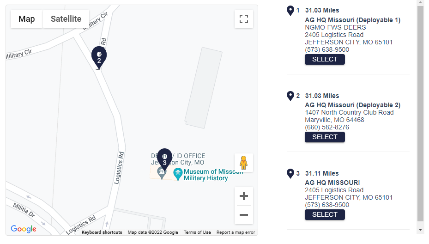The height and width of the screenshot is (244, 429).
Task: Zoom in on the map
Action: click(243, 196)
